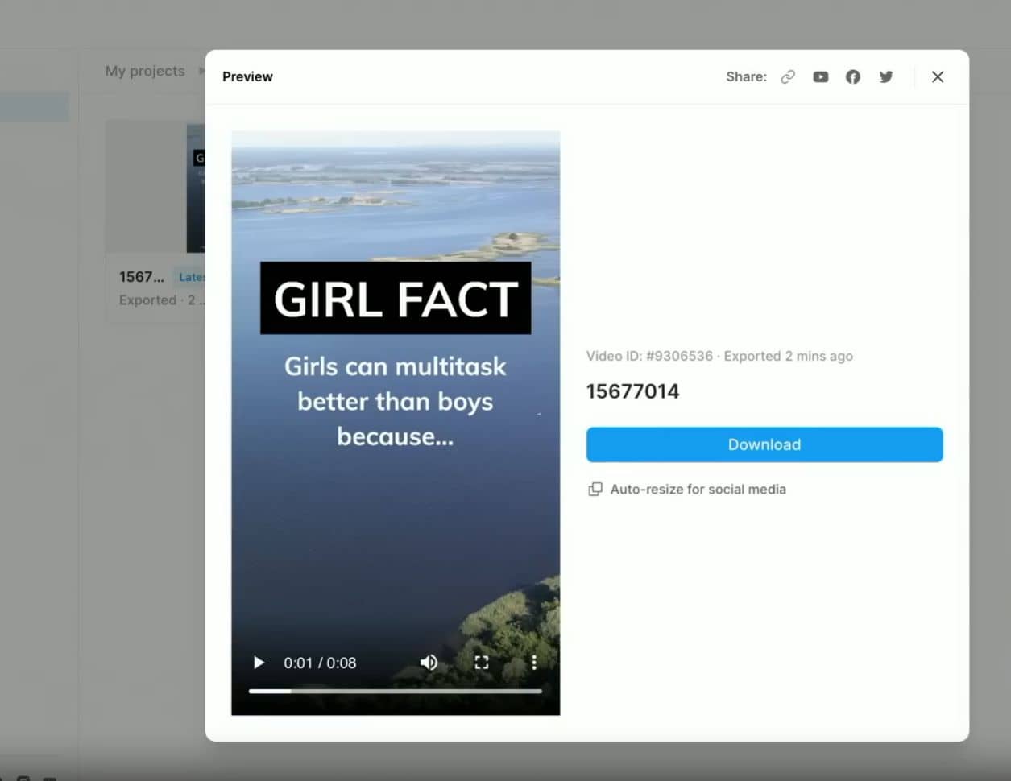
Task: Close the Preview dialog
Action: coord(937,76)
